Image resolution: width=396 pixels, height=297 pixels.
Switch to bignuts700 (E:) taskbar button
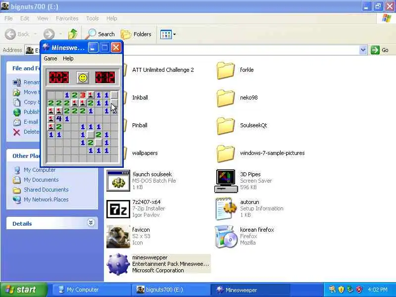click(171, 290)
